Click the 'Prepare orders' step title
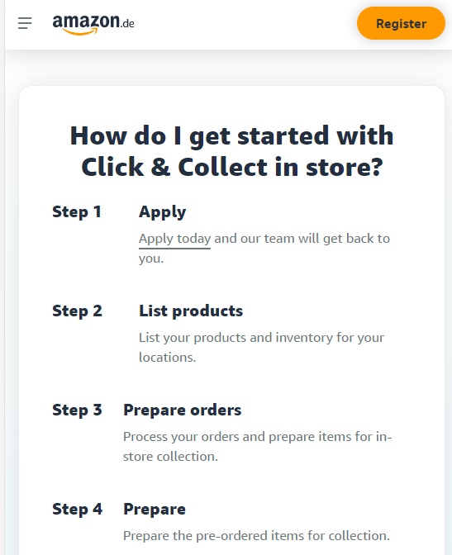 coord(182,410)
